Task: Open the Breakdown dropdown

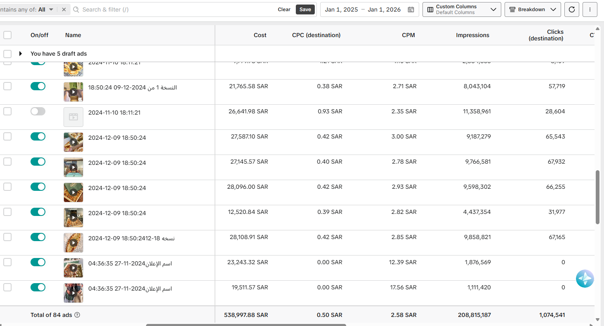Action: [x=533, y=9]
